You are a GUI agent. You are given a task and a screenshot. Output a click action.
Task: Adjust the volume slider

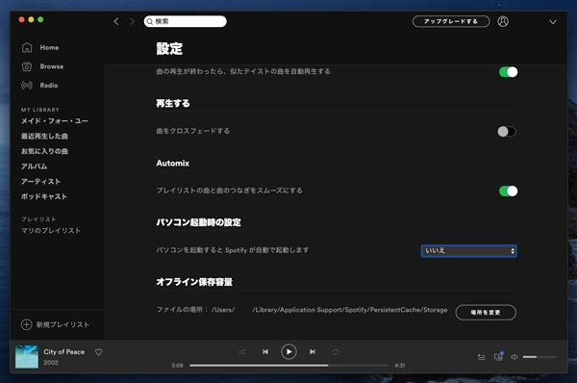[539, 357]
